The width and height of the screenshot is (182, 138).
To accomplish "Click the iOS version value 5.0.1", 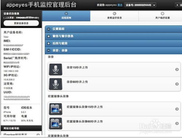I will tap(24, 112).
